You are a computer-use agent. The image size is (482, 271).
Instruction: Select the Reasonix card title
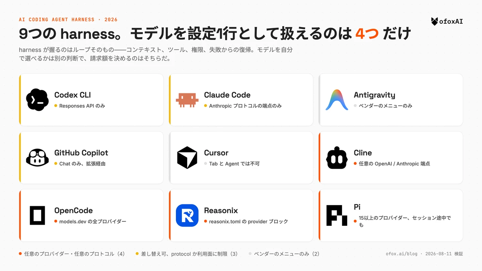click(x=221, y=210)
